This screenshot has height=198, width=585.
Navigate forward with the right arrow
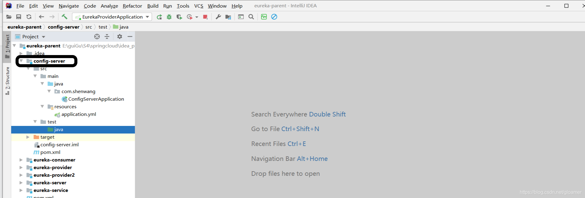click(x=52, y=17)
